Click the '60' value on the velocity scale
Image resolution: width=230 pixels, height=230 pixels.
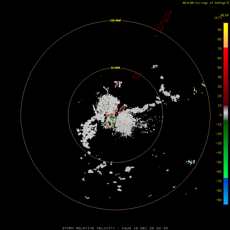[x=220, y=58]
